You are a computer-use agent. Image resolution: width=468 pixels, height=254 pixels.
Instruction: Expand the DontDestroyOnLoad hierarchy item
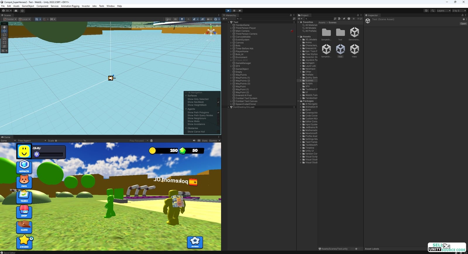(228, 107)
